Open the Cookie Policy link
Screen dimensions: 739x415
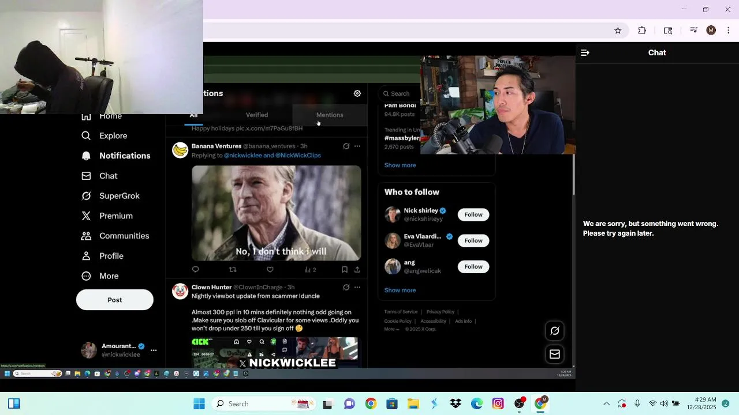398,321
